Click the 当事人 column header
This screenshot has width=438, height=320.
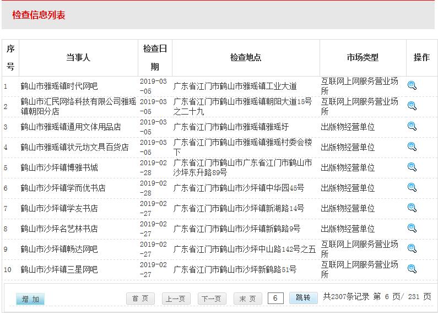(78, 57)
